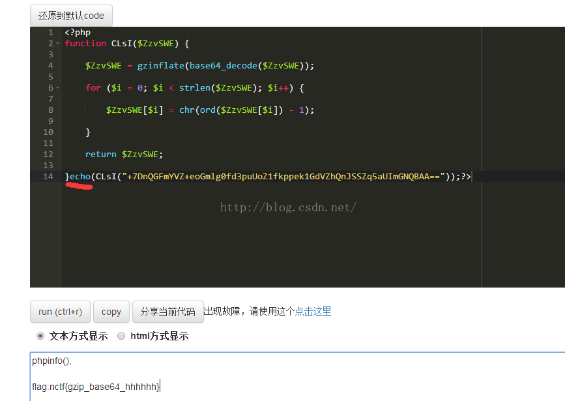This screenshot has height=401, width=565.
Task: Click the closing brace on line 10
Action: click(x=88, y=132)
